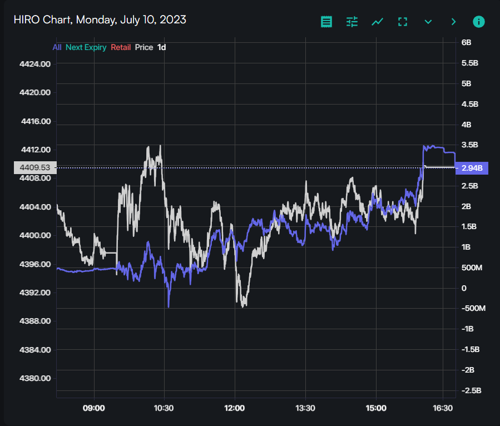Click the HIRO Chart title text
The width and height of the screenshot is (500, 426).
(100, 20)
